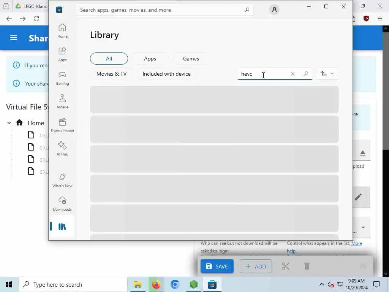Expand the dropdown arrow on right panel
Screen dimensions: 389x292
pos(363,227)
